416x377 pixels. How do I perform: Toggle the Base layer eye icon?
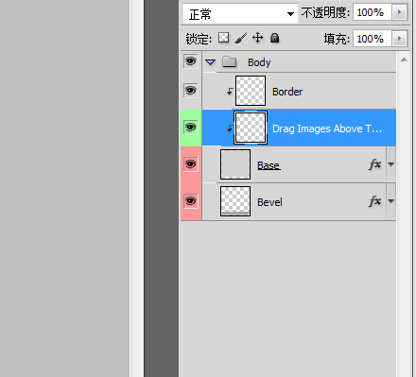click(191, 164)
